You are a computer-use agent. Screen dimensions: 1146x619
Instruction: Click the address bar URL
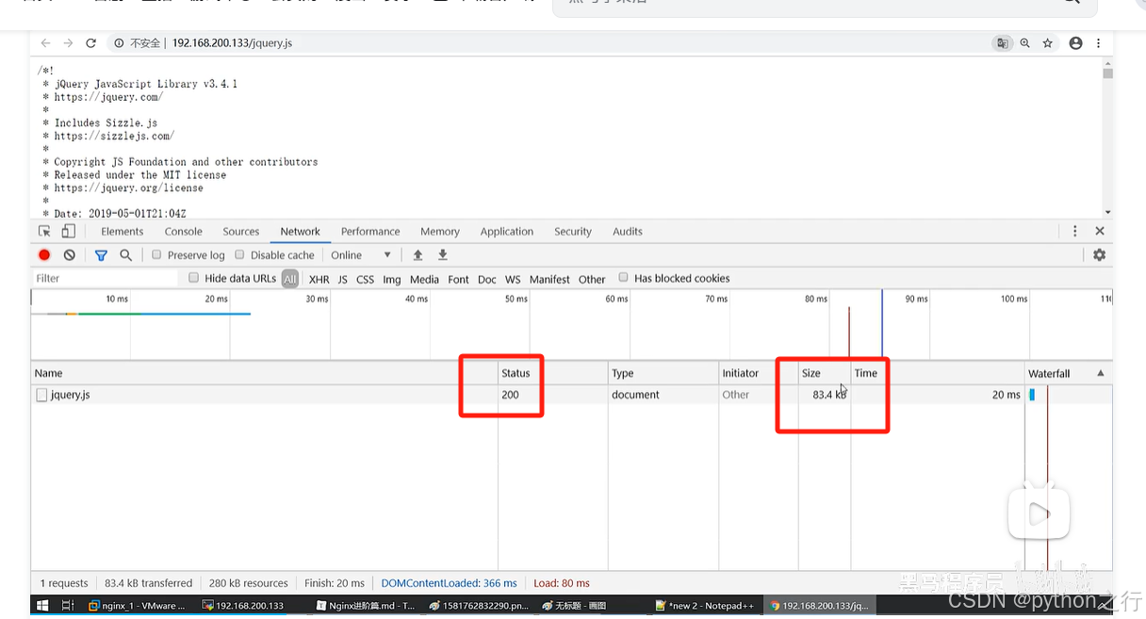click(x=232, y=43)
